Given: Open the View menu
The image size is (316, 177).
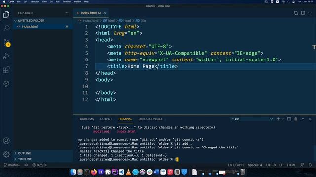Looking at the screenshot, I should (x=44, y=2).
